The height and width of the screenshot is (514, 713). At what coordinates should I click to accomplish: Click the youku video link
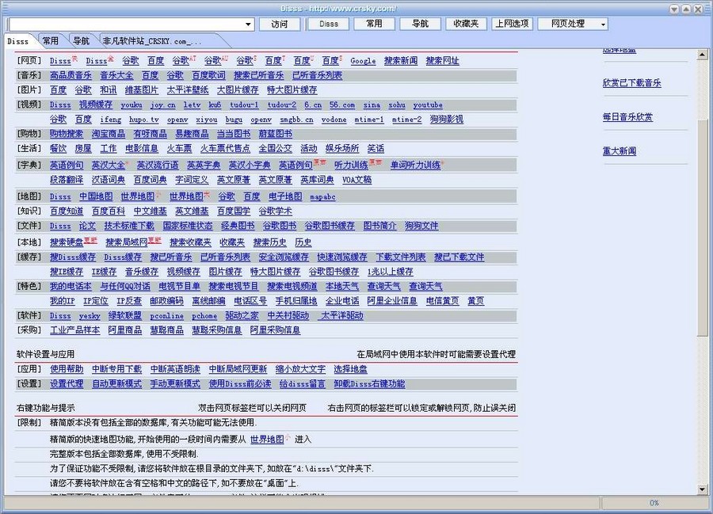pyautogui.click(x=132, y=105)
